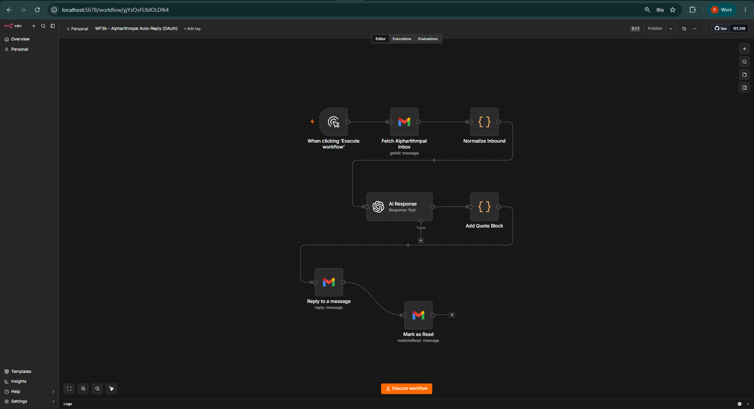
Task: Click the tidy up nodes button
Action: (112, 389)
